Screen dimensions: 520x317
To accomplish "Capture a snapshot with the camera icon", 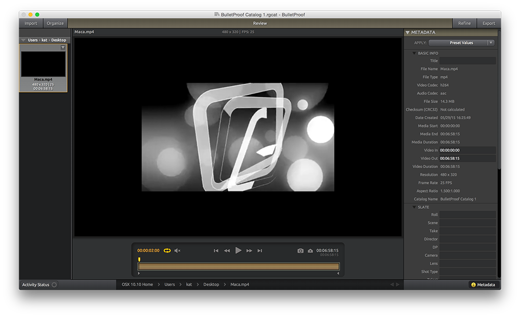I will point(300,250).
